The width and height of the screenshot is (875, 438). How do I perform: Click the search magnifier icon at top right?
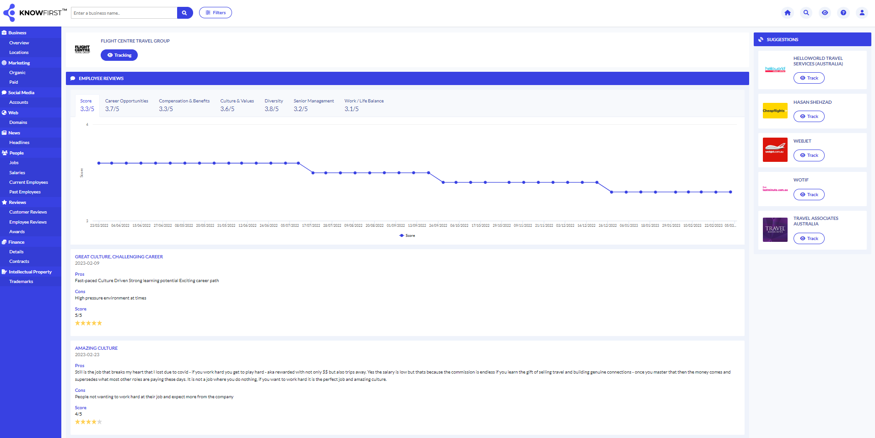(806, 13)
